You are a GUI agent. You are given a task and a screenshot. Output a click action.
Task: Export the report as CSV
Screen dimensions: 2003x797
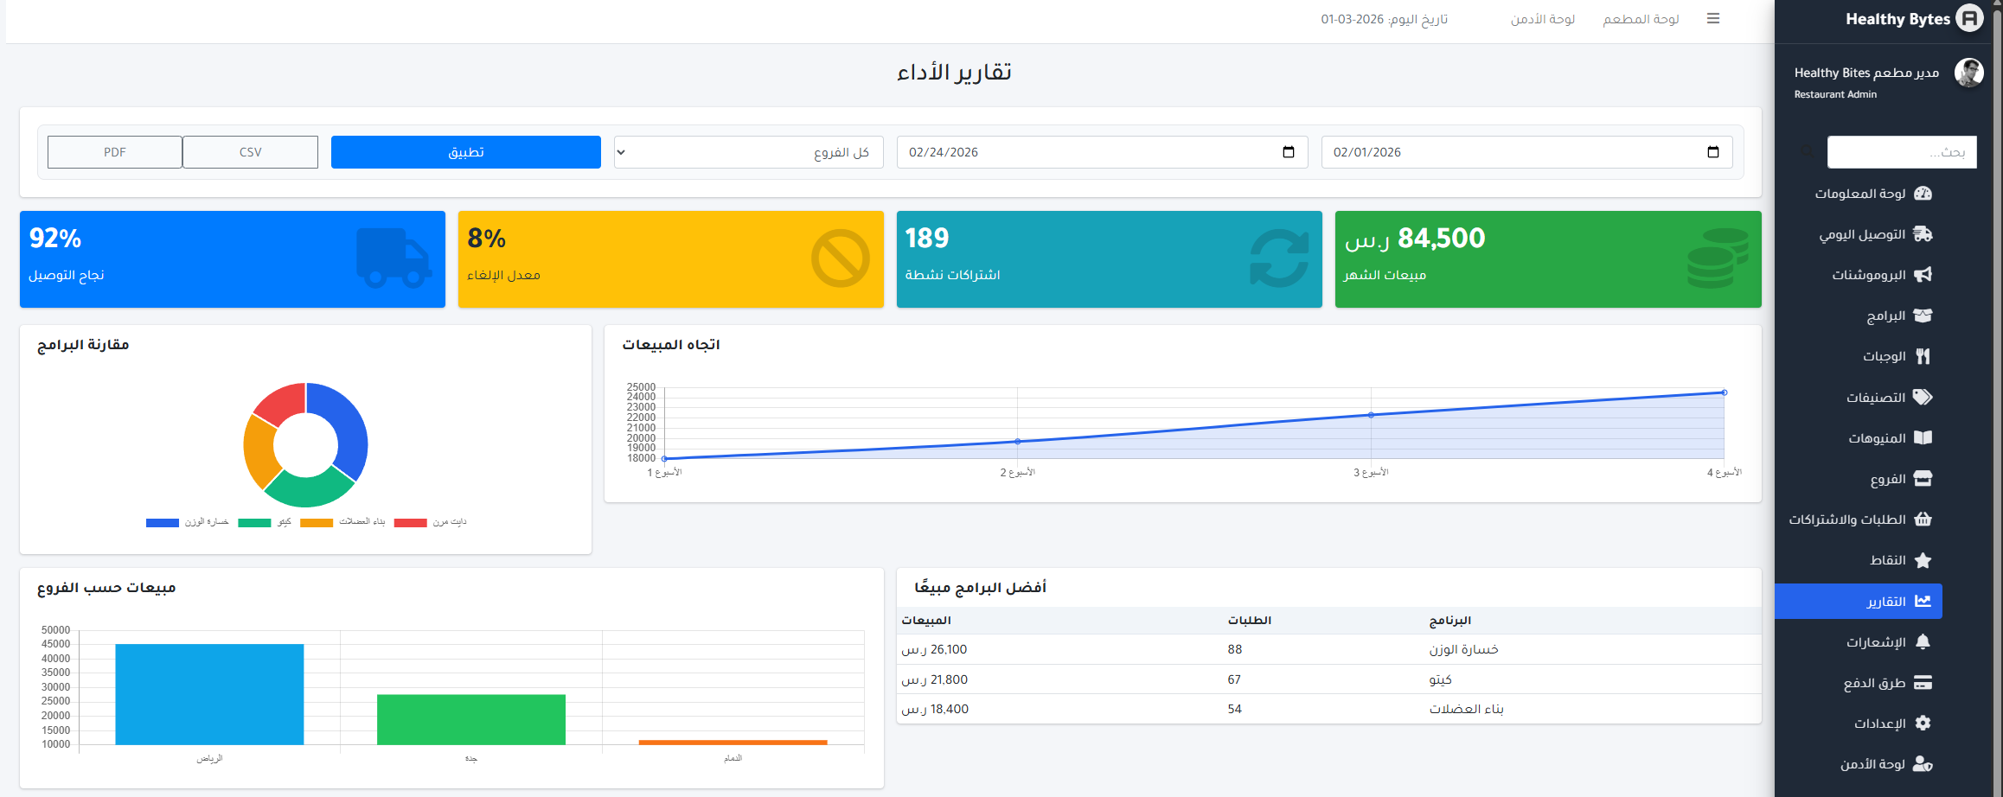(x=250, y=152)
